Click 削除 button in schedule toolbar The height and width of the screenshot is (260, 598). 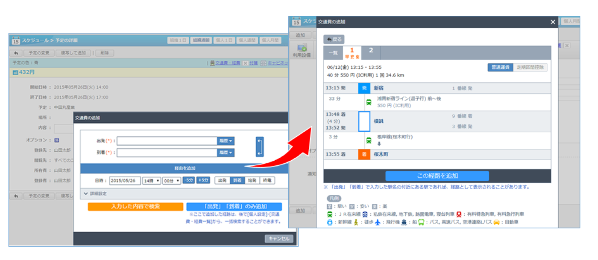(x=105, y=53)
